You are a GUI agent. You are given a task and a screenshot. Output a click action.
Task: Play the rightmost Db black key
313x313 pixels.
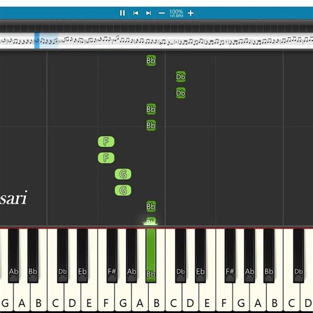tap(299, 256)
